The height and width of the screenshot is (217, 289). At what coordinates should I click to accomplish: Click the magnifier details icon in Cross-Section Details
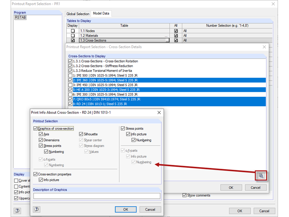(x=261, y=176)
